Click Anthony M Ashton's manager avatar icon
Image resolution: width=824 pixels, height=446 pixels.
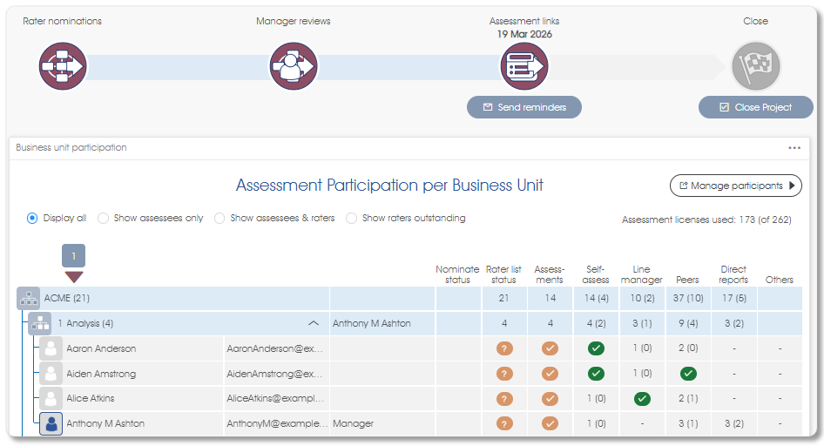tap(51, 423)
